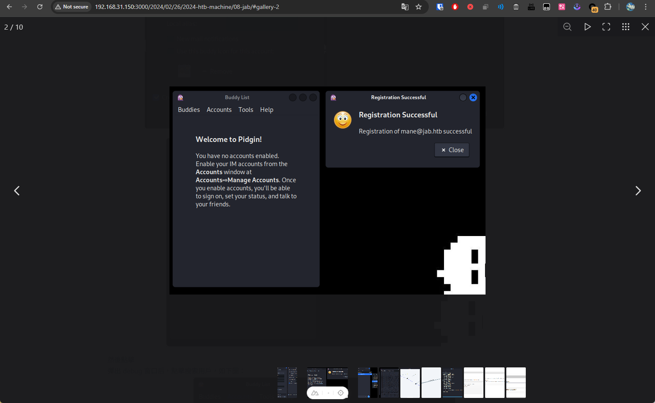
Task: Toggle fullscreen mode in the gallery
Action: click(606, 27)
